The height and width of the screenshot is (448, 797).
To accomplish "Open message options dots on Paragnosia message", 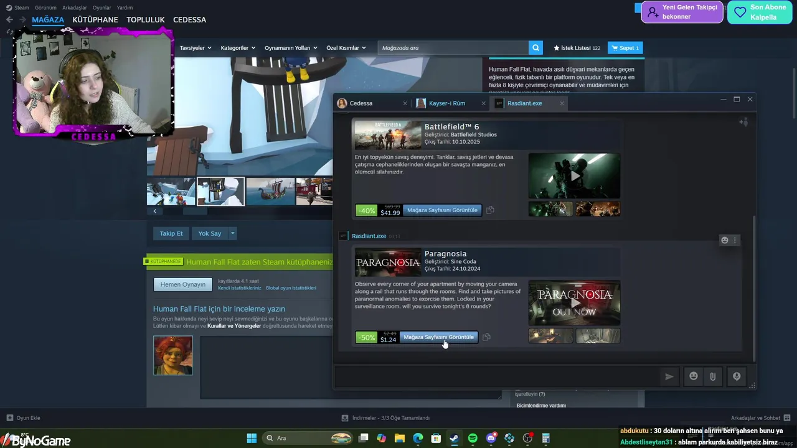I will pyautogui.click(x=735, y=240).
